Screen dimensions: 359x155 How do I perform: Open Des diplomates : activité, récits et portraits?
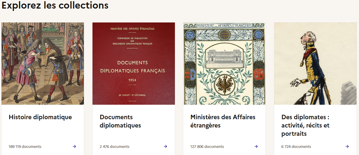pyautogui.click(x=305, y=125)
